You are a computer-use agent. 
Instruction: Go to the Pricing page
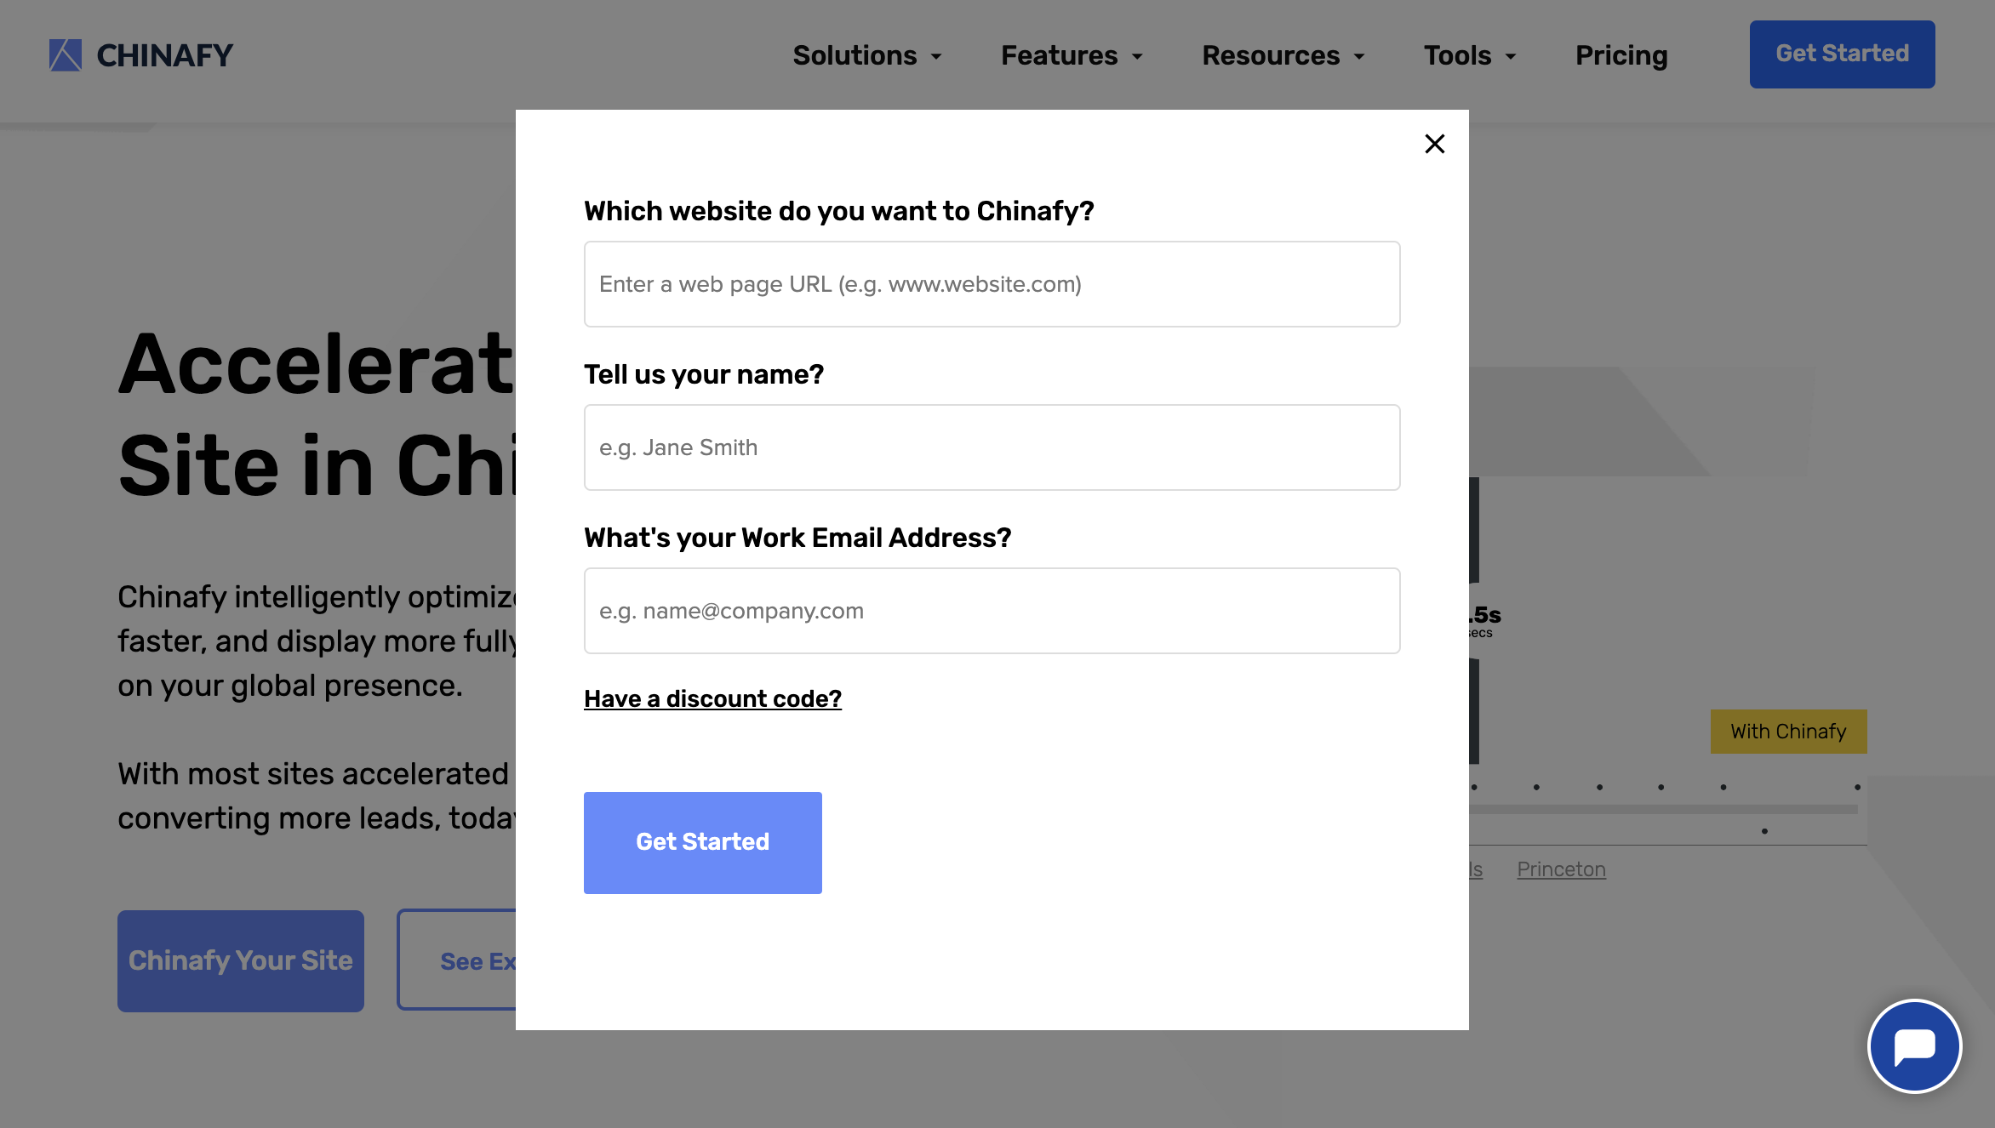coord(1621,55)
